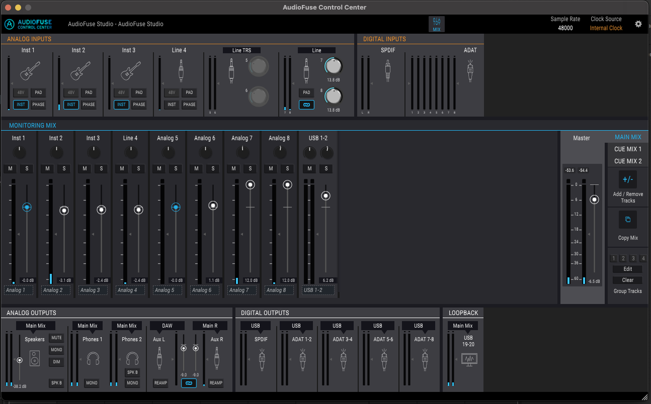Click REAMP under Aux L

pos(160,383)
